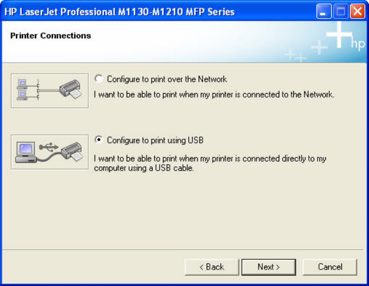Click the HP LaserJet Professional title bar
Screen dimensions: 369x286
pyautogui.click(x=145, y=12)
